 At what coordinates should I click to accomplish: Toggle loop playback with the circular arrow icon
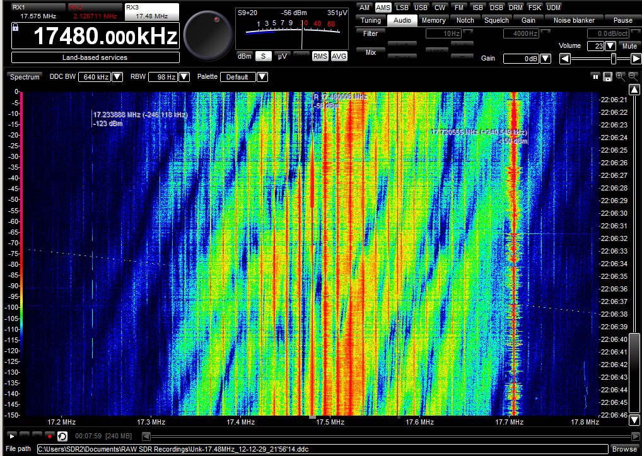[x=62, y=436]
